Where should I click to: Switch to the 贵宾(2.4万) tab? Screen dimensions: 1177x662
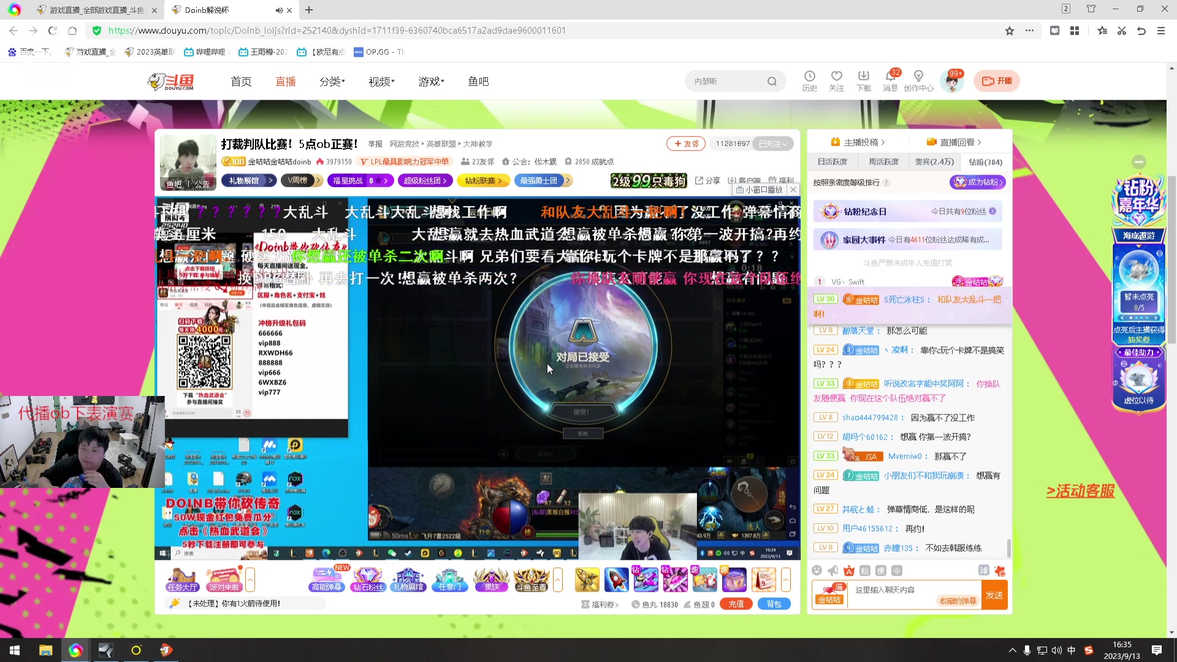point(934,162)
